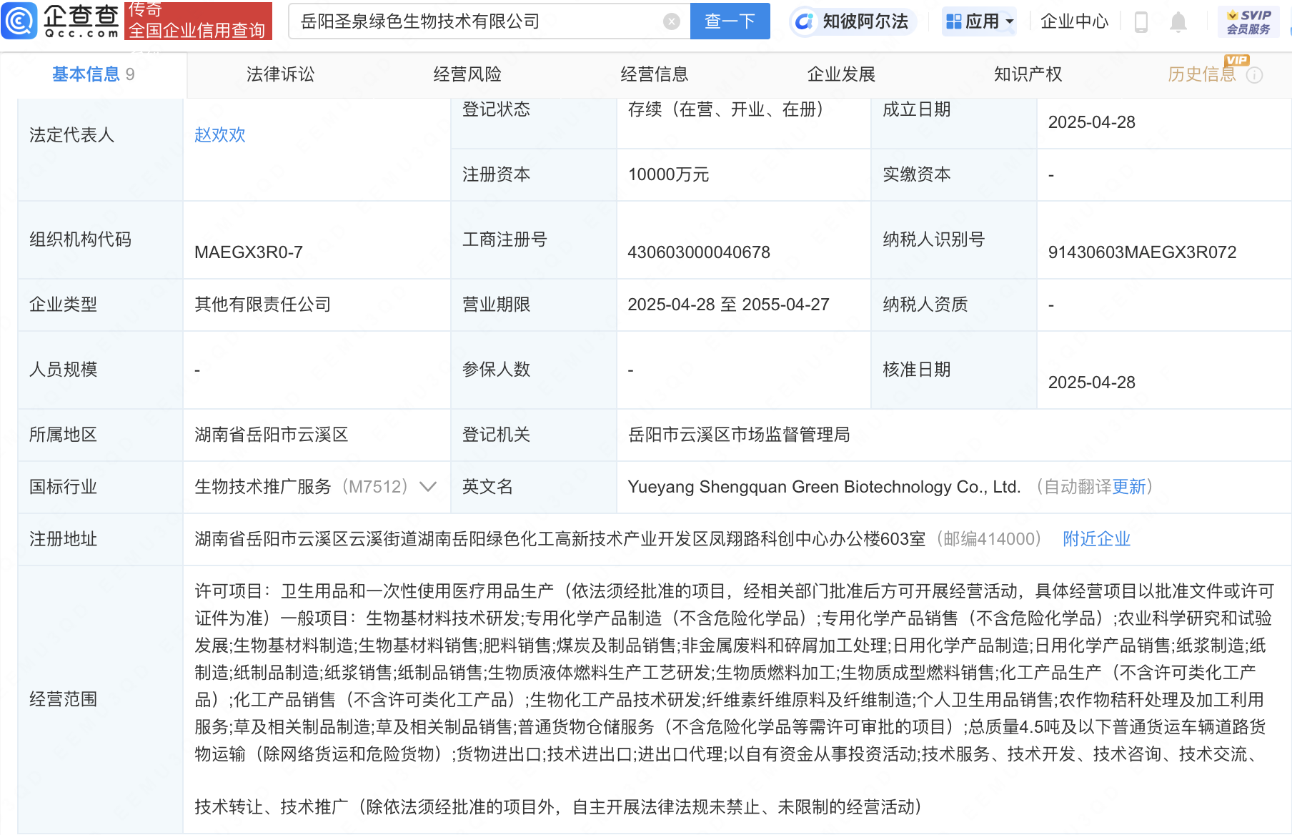The image size is (1292, 835).
Task: Open the 历史信息 VIP tab
Action: click(1202, 74)
